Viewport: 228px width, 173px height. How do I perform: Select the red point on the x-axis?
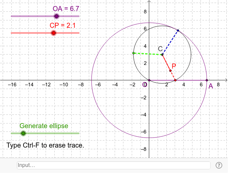pyautogui.click(x=175, y=80)
